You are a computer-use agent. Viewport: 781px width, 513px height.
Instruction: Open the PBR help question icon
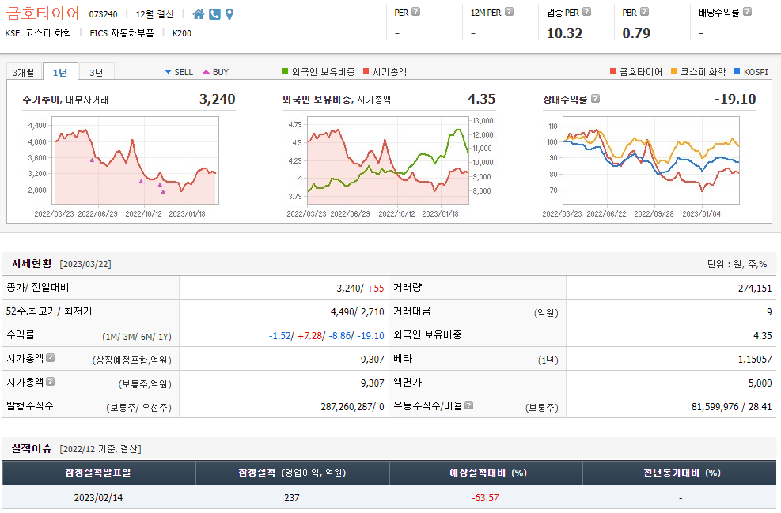click(645, 11)
